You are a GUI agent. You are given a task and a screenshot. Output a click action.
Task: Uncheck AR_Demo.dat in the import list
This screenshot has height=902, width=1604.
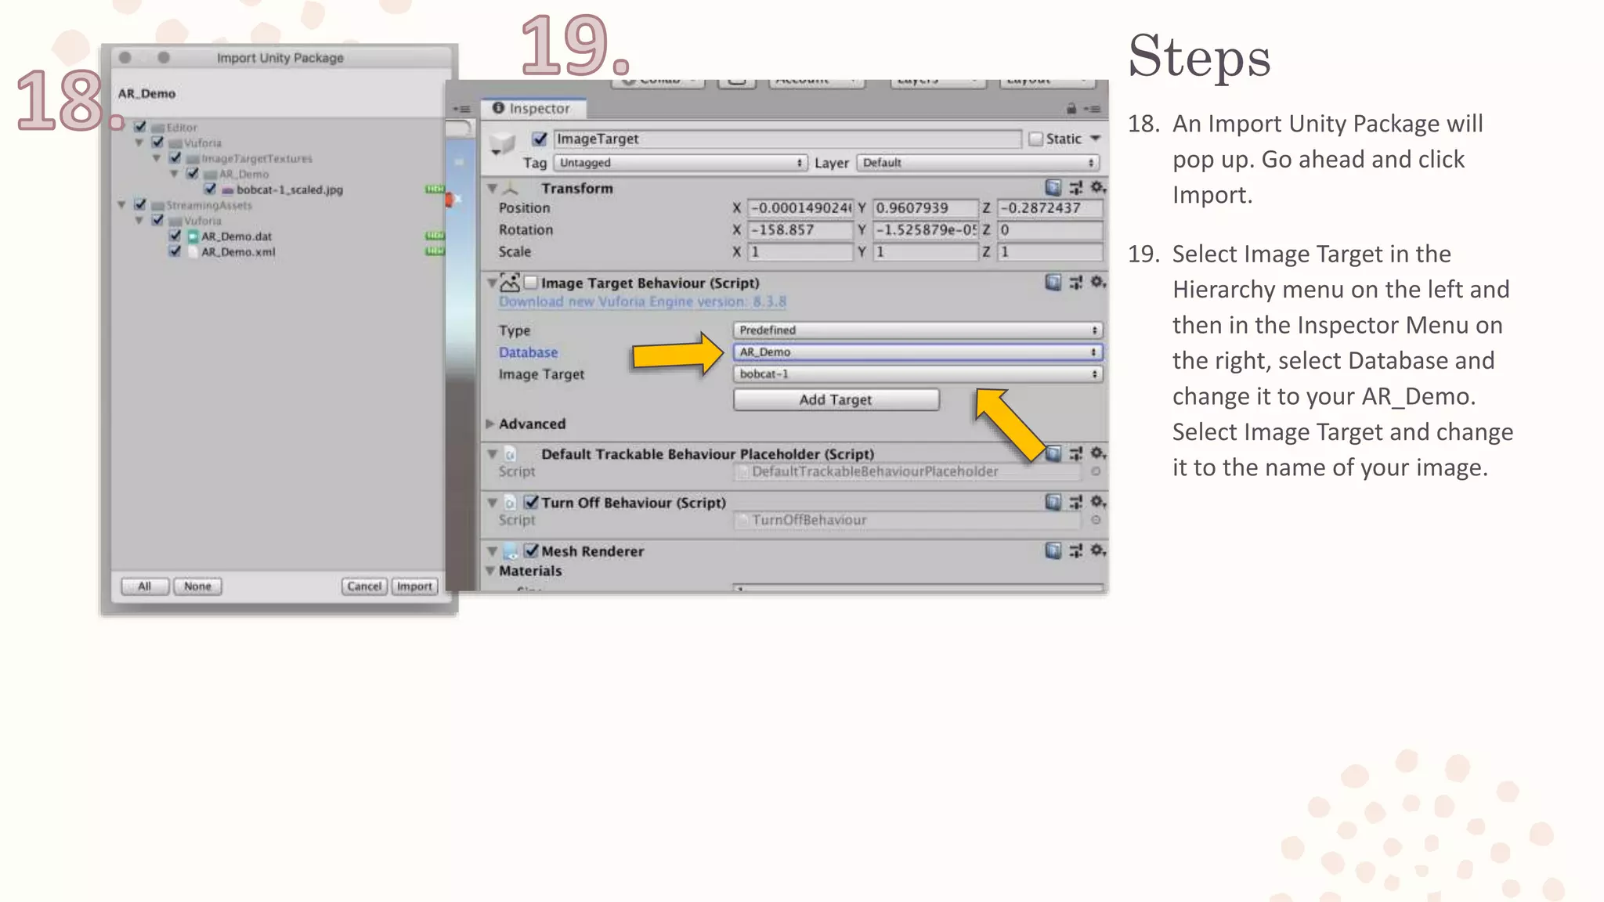[x=175, y=236]
